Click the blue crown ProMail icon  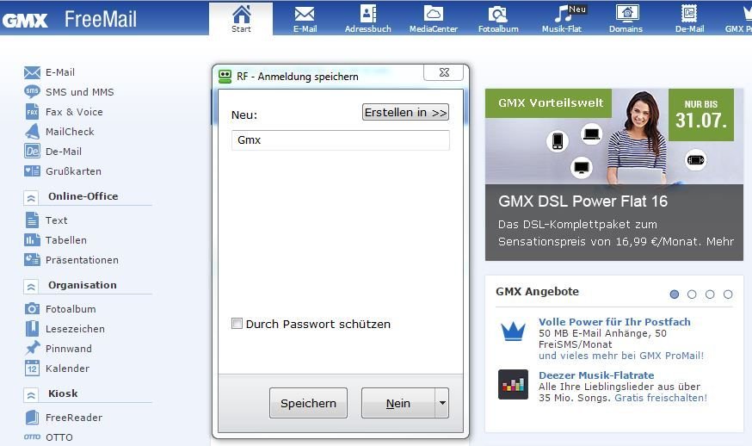coord(513,331)
